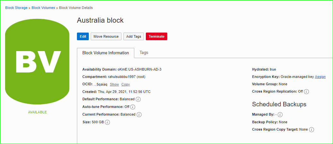Navigate to Block Volumes breadcrumb
This screenshot has height=144, width=333.
tap(43, 8)
